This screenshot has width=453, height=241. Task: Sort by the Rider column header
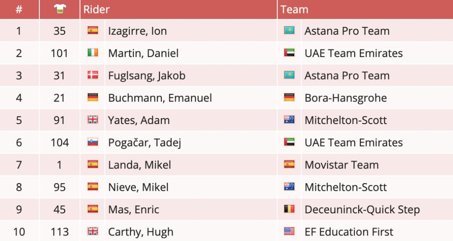point(97,10)
